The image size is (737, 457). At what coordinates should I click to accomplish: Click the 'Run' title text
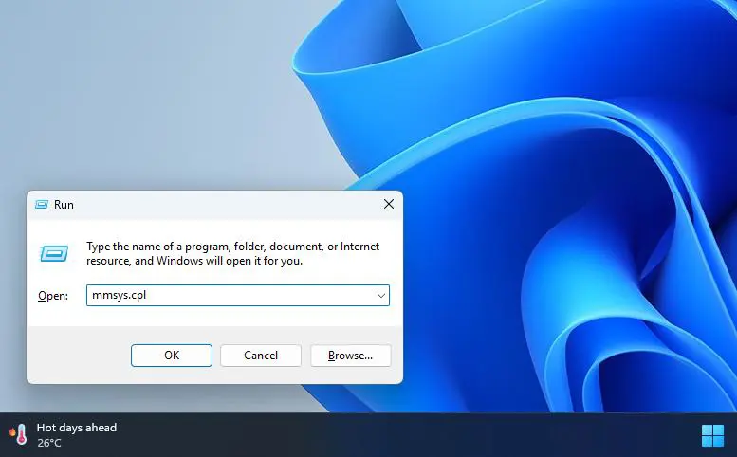tap(64, 205)
